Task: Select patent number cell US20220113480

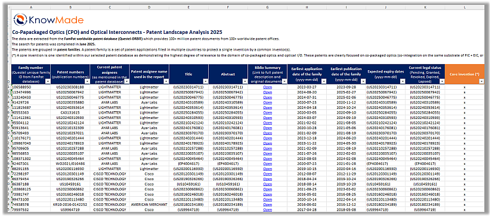Action: point(70,199)
